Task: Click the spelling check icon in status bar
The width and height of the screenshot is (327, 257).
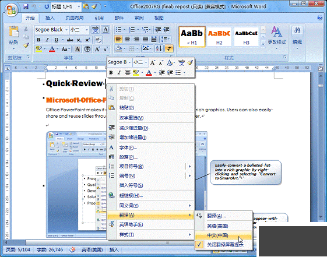Action: point(72,249)
